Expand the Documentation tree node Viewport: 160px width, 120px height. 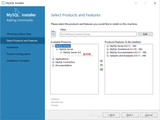pyautogui.click(x=53, y=66)
